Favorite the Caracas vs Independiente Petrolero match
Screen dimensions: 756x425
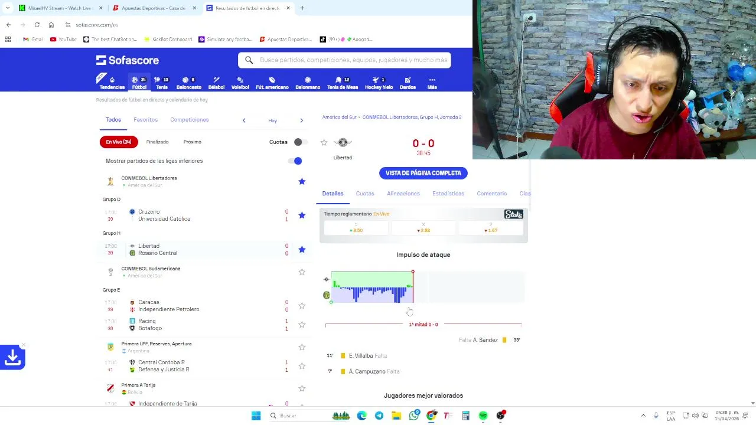(x=302, y=306)
